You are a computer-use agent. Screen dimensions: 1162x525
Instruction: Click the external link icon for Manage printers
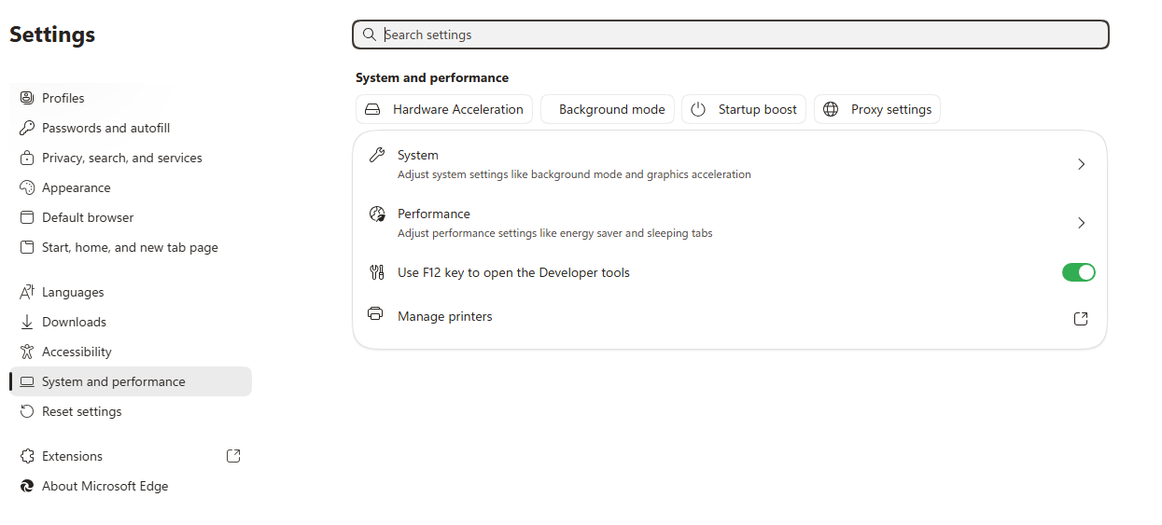pyautogui.click(x=1081, y=319)
